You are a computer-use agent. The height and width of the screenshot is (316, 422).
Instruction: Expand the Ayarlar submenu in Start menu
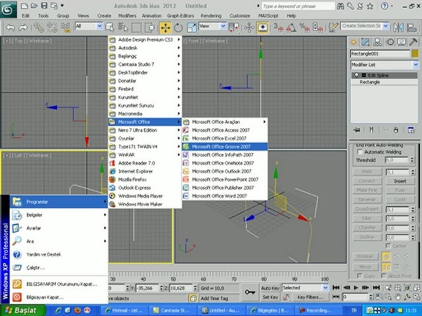coord(59,228)
